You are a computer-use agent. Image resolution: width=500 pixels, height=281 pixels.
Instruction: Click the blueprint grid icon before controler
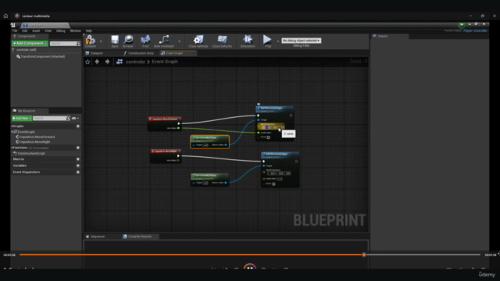point(120,62)
